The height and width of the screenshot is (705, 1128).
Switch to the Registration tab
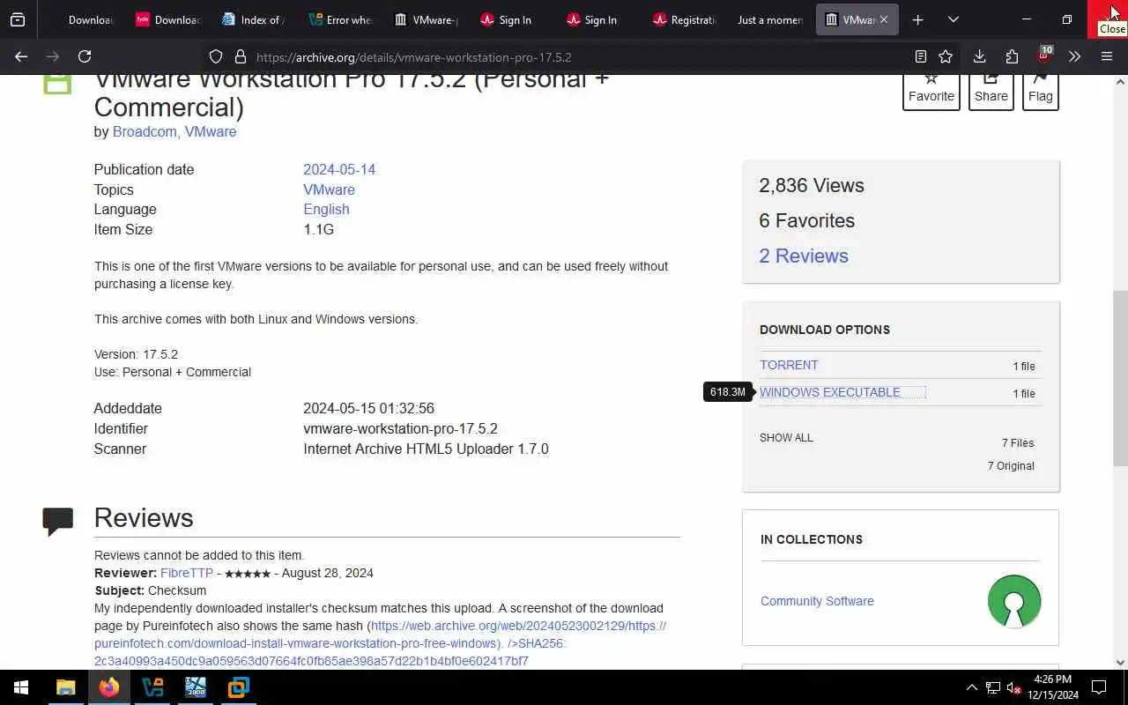[x=684, y=19]
